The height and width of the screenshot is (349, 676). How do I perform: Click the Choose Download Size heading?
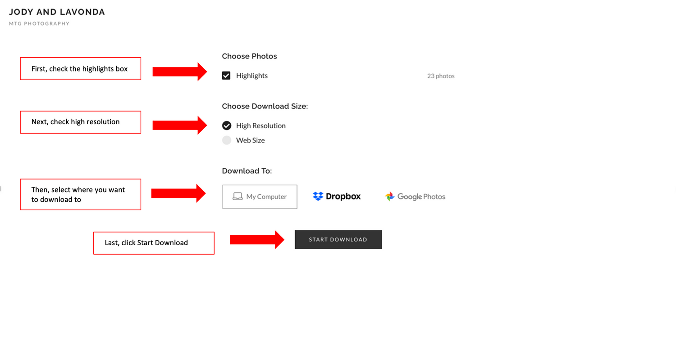[x=265, y=106]
